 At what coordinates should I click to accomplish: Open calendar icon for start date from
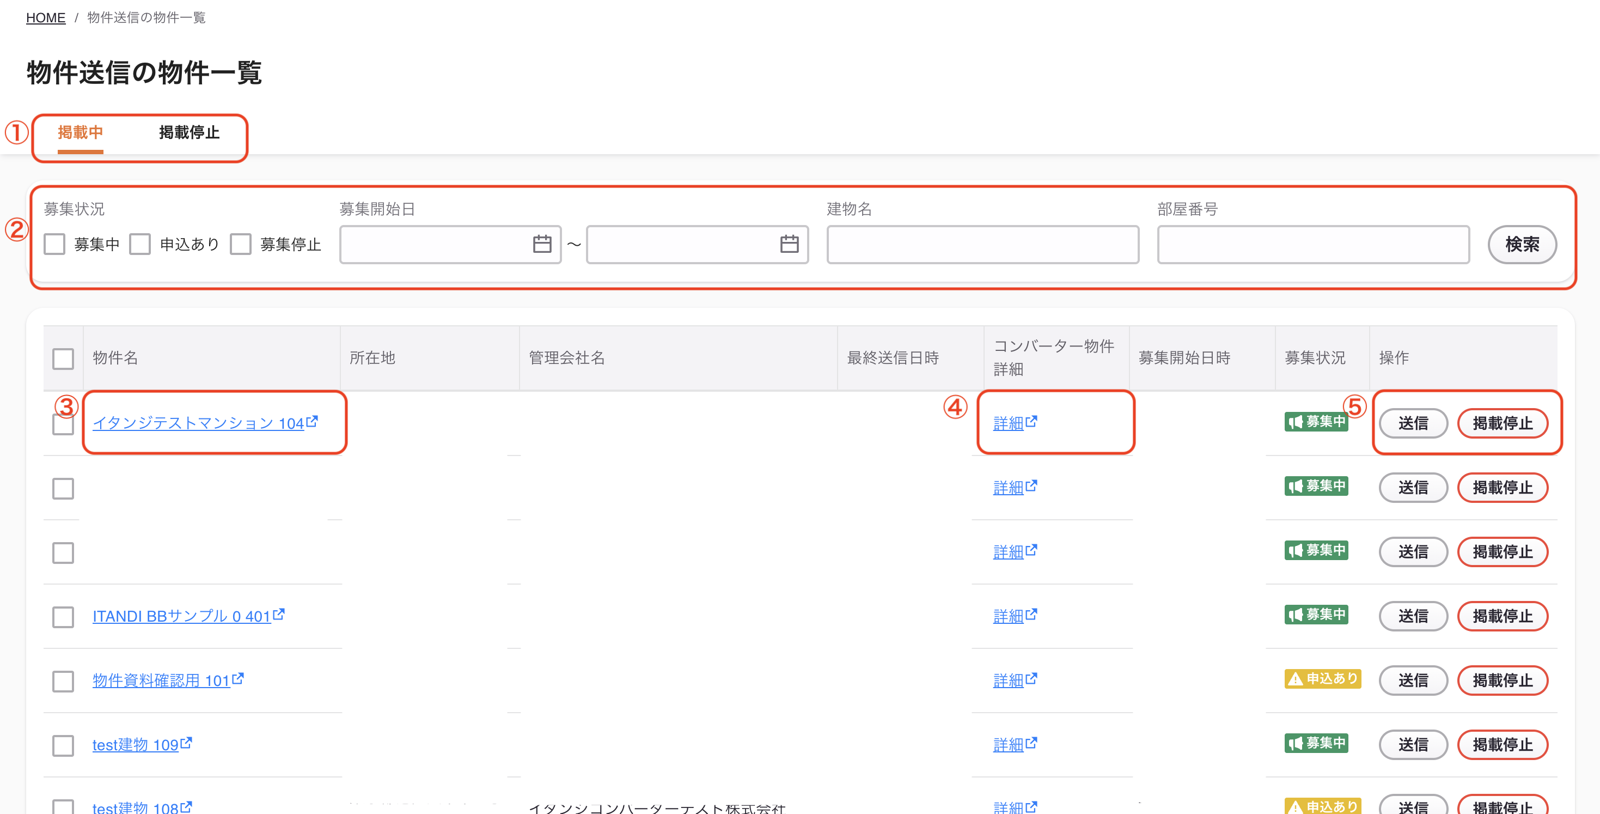[542, 244]
